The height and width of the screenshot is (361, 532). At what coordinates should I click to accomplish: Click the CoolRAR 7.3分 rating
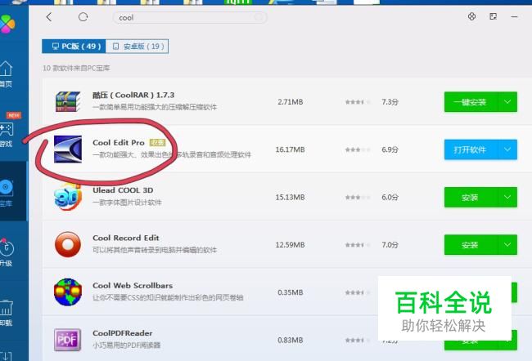click(390, 102)
